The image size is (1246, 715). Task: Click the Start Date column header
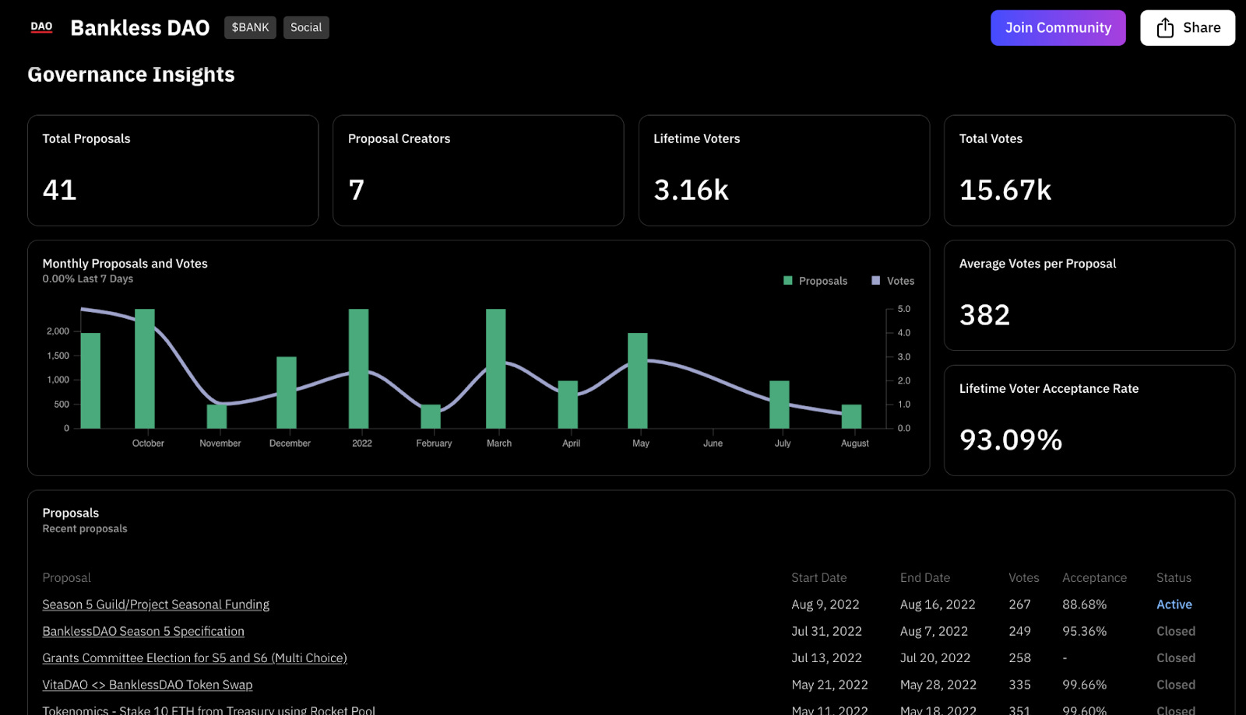click(x=818, y=578)
